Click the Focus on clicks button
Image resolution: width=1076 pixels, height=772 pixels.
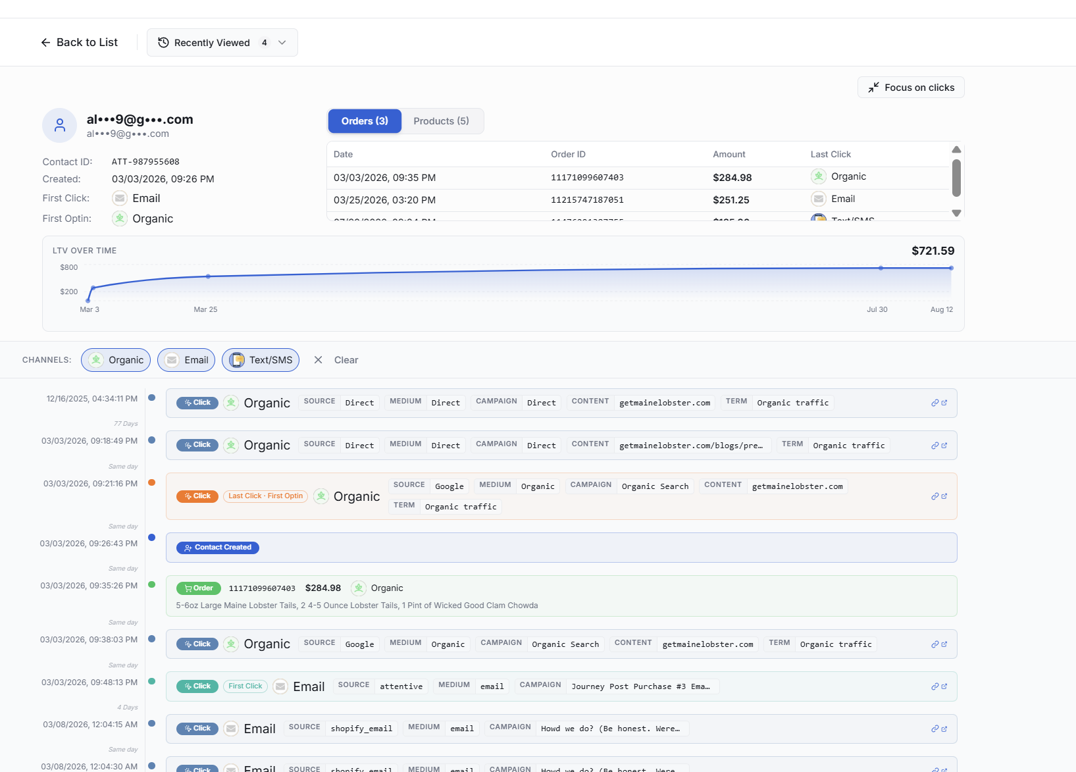click(x=911, y=88)
